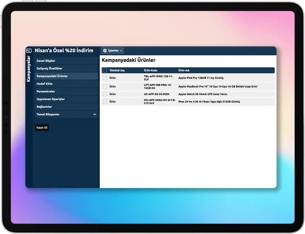This screenshot has height=234, width=305.
Task: Sort by the Ürün Kodu column header
Action: coord(151,71)
